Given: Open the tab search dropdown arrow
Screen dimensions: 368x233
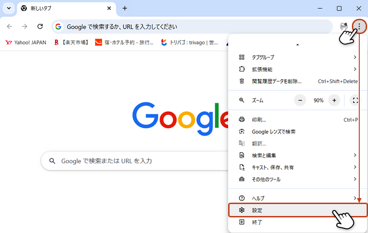Looking at the screenshot, I should click(x=9, y=8).
